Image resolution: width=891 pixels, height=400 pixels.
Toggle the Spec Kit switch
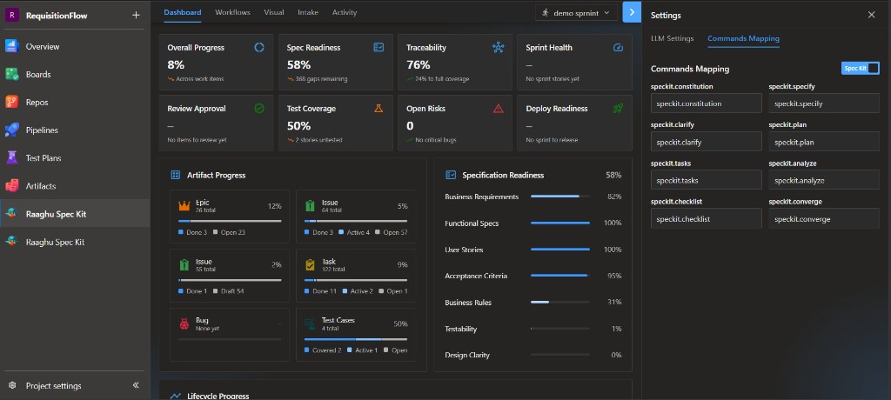(861, 68)
